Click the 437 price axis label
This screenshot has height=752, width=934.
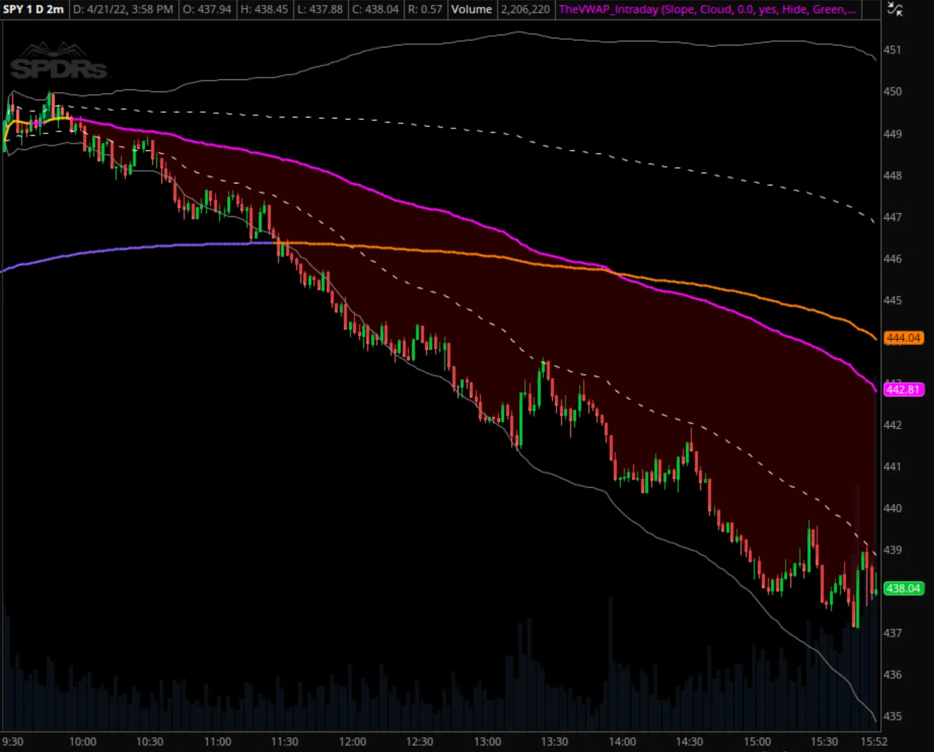893,633
